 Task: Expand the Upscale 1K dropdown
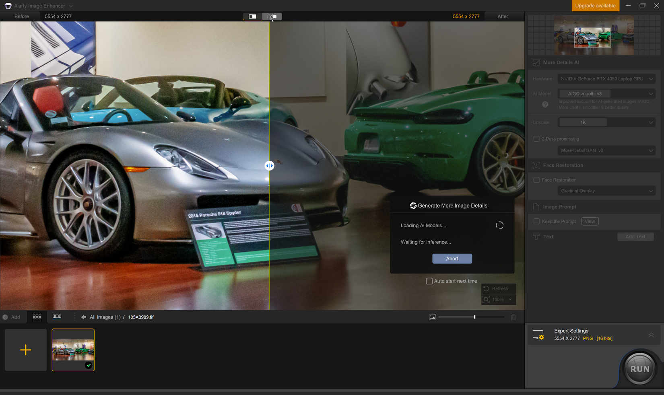[606, 122]
